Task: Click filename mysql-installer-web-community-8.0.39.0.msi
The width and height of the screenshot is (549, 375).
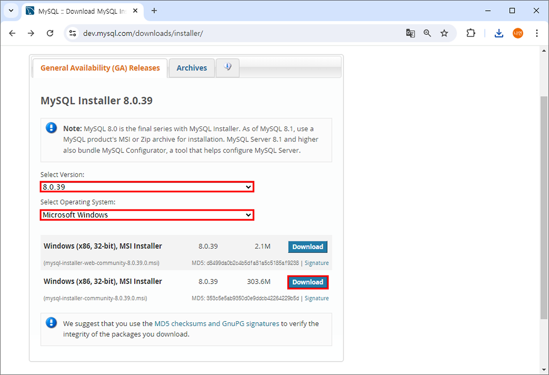Action: coord(101,263)
